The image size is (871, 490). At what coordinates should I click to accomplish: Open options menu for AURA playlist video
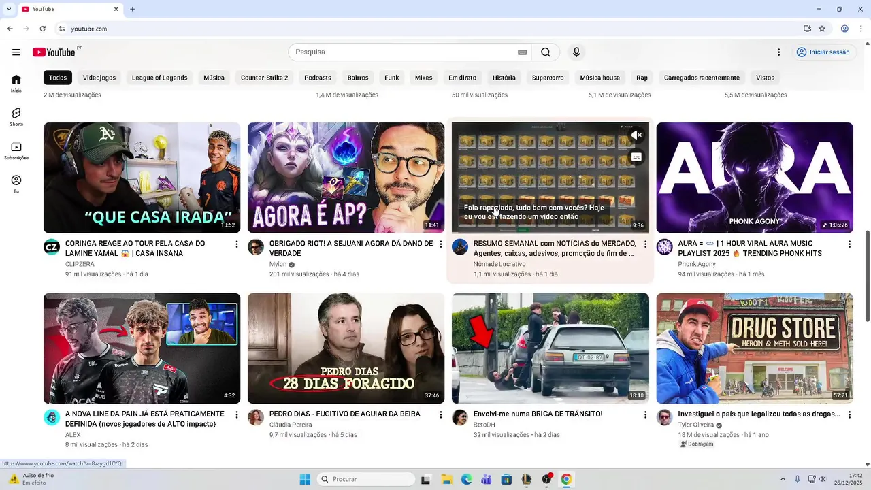[849, 244]
